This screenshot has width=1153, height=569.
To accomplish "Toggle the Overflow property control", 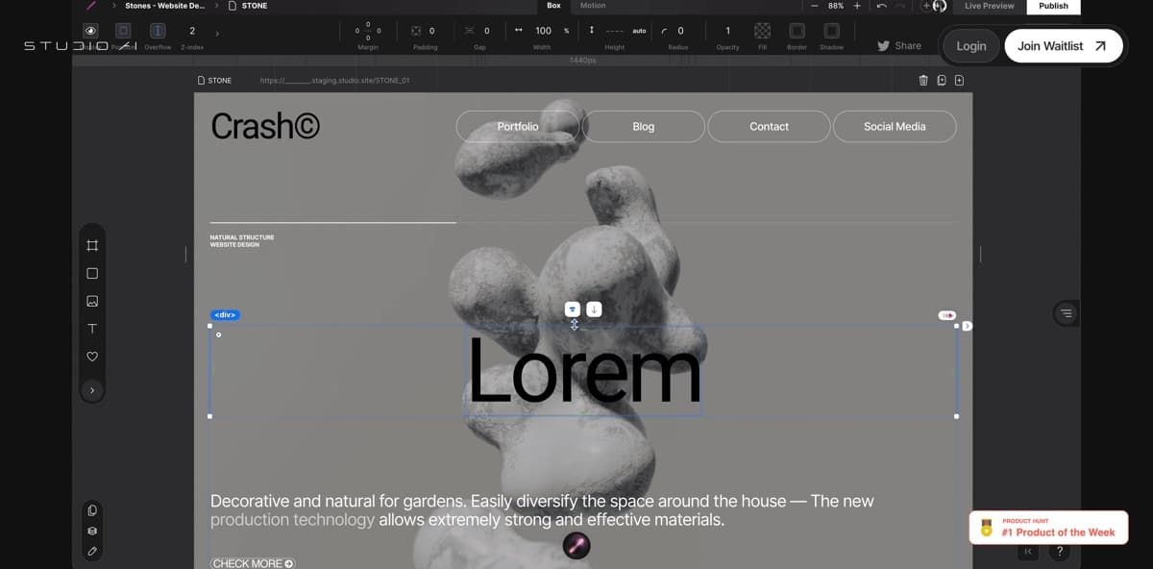I will [158, 32].
